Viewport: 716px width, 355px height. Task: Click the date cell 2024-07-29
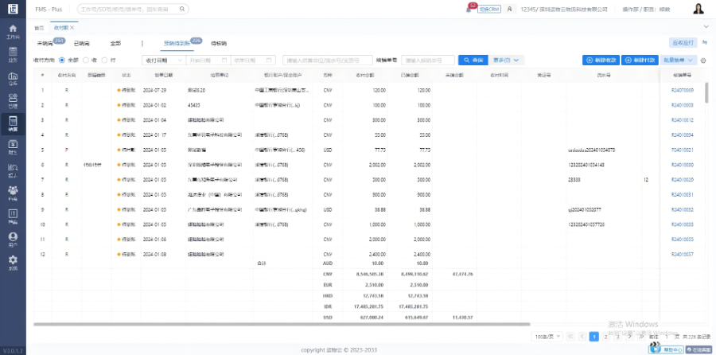coord(155,91)
